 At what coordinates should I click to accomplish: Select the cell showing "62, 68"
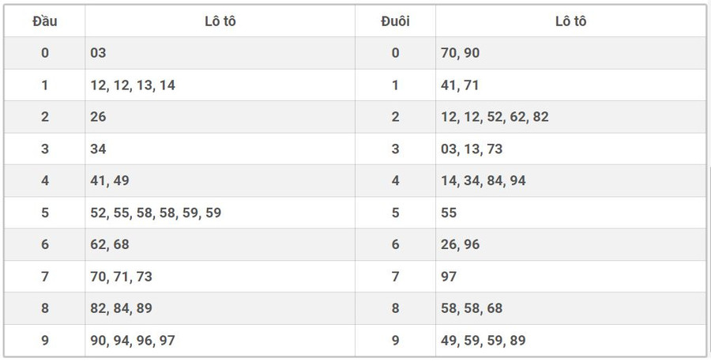pyautogui.click(x=110, y=245)
